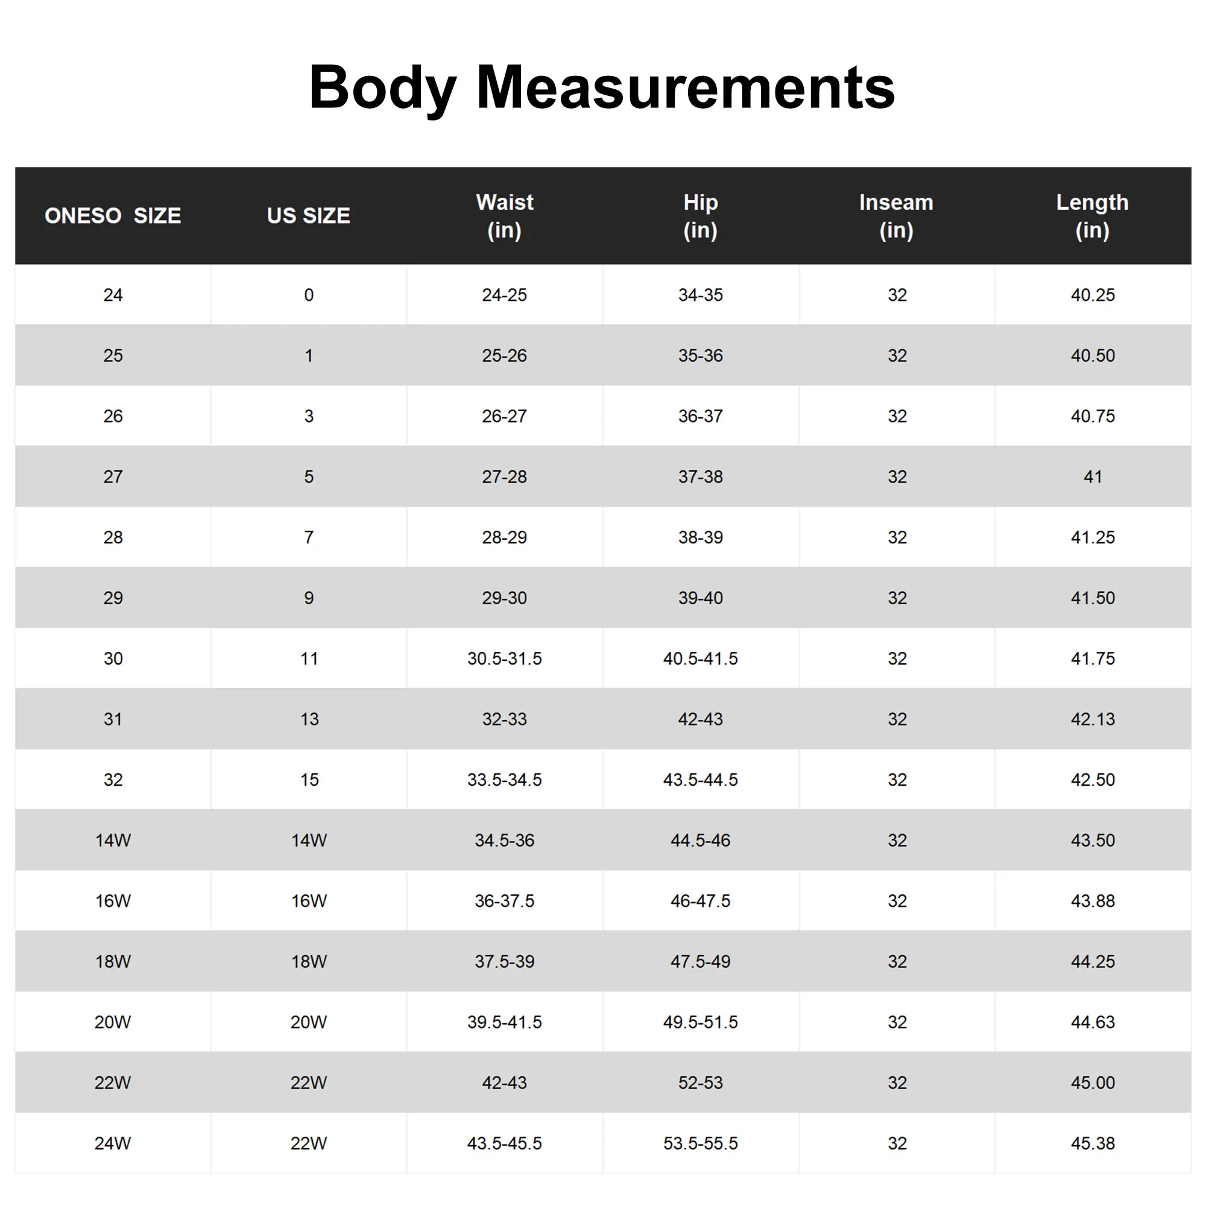Select the length value 41.50

[x=1093, y=598]
